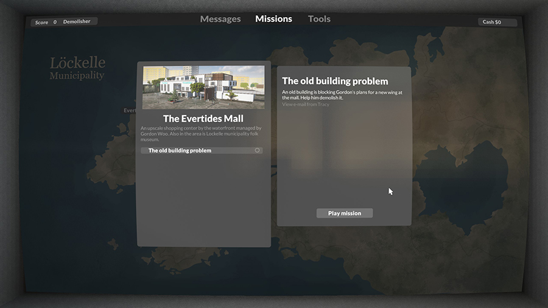Select "The old building problem" in mission list
This screenshot has width=548, height=308.
[x=180, y=150]
